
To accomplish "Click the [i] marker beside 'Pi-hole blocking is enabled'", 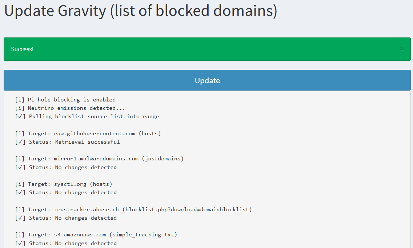I will pyautogui.click(x=20, y=100).
